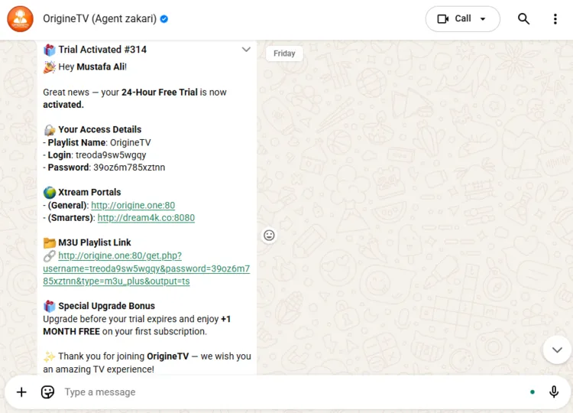The height and width of the screenshot is (413, 573).
Task: Click the video camera Call button
Action: click(x=455, y=19)
